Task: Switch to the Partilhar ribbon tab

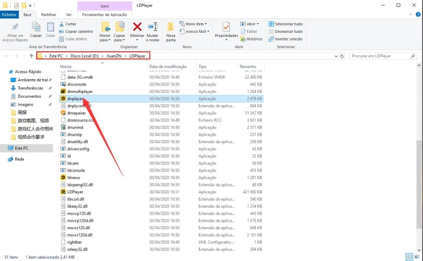Action: point(49,15)
